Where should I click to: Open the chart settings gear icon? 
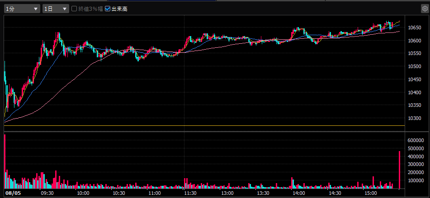pos(424,9)
